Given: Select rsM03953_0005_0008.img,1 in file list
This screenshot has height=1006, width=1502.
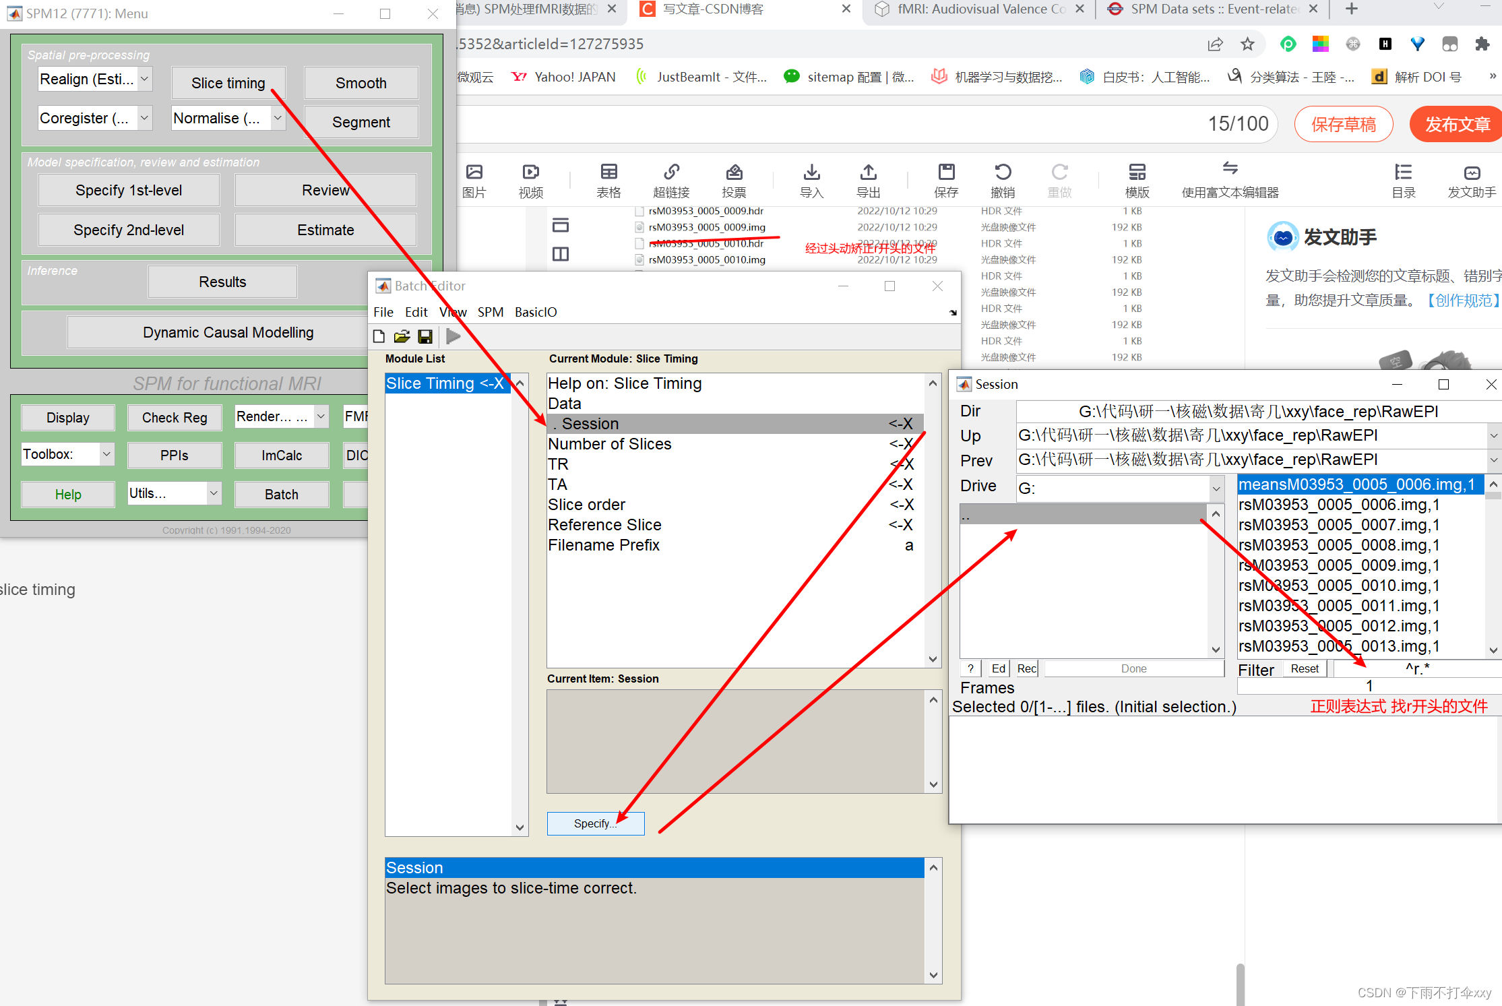Looking at the screenshot, I should (x=1338, y=545).
